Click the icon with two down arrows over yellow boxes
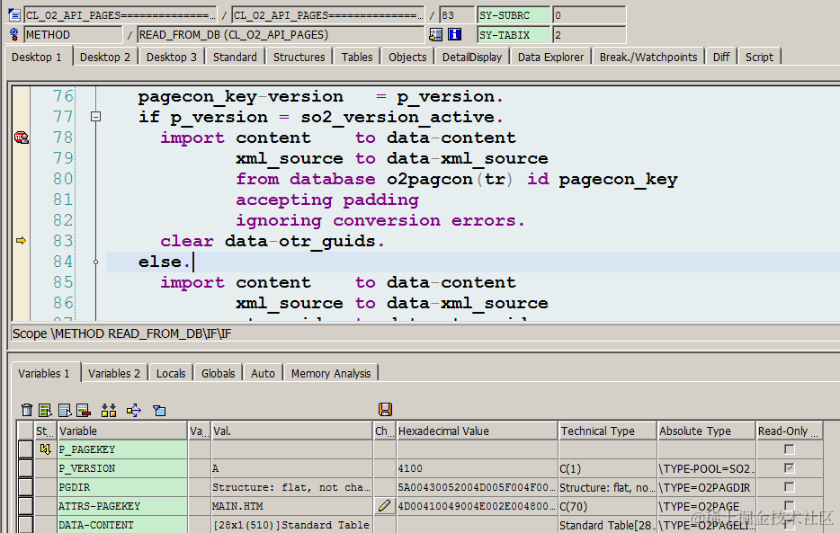This screenshot has height=533, width=840. [x=109, y=411]
